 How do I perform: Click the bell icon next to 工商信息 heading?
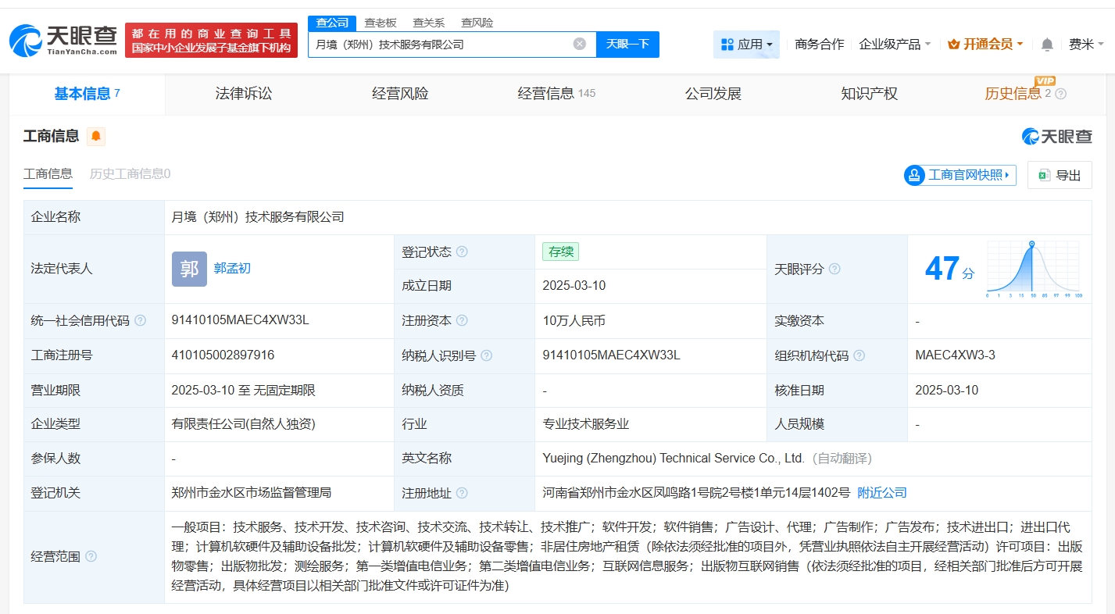click(x=97, y=136)
